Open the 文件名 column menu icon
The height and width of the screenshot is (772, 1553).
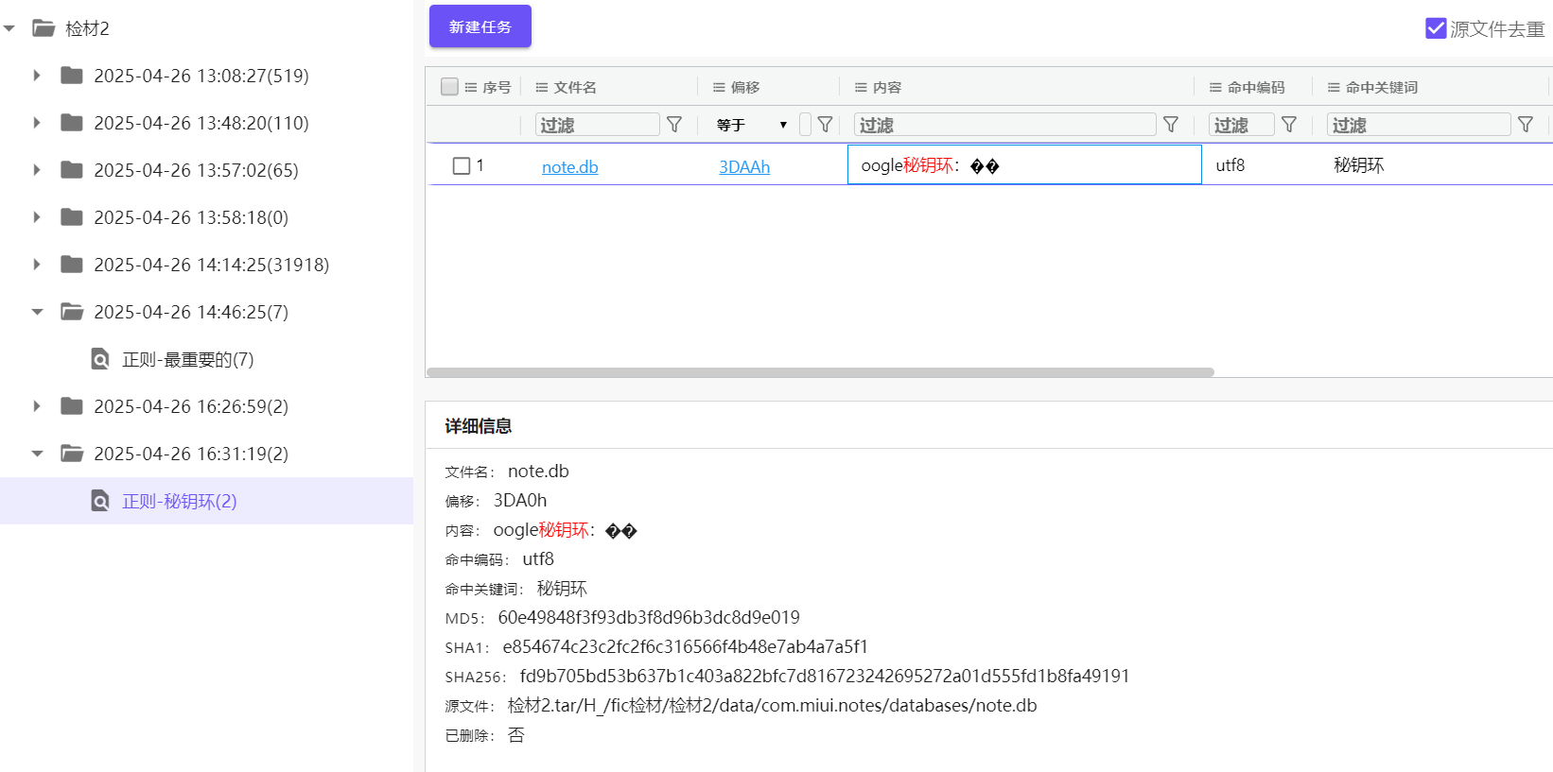[x=542, y=87]
